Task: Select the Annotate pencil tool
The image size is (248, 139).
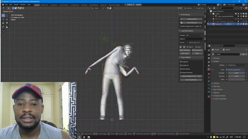Action: (x=3, y=27)
